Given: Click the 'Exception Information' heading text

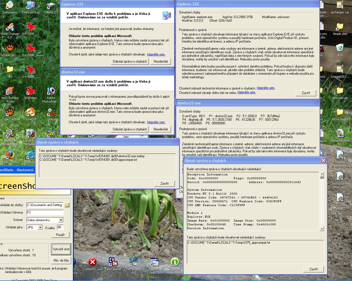Looking at the screenshot, I should click(x=208, y=175).
